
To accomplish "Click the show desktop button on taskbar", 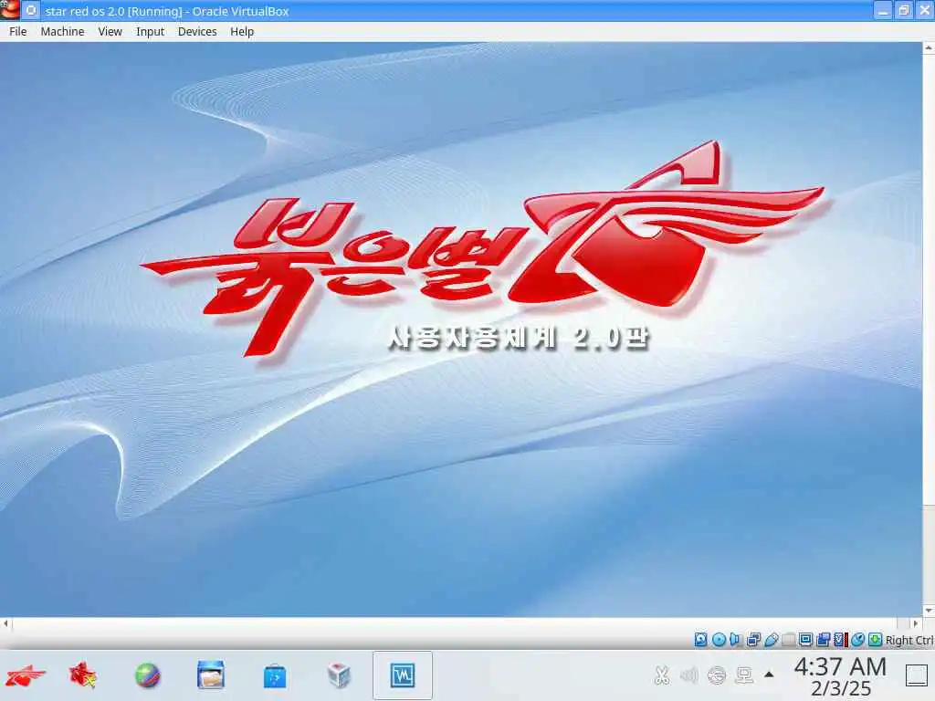I will (917, 675).
